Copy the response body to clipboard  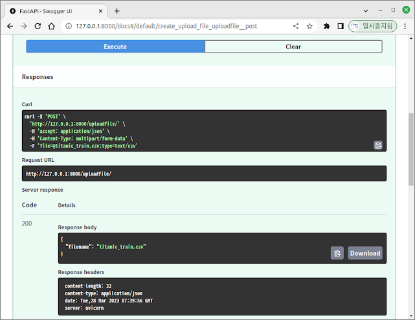tap(337, 253)
